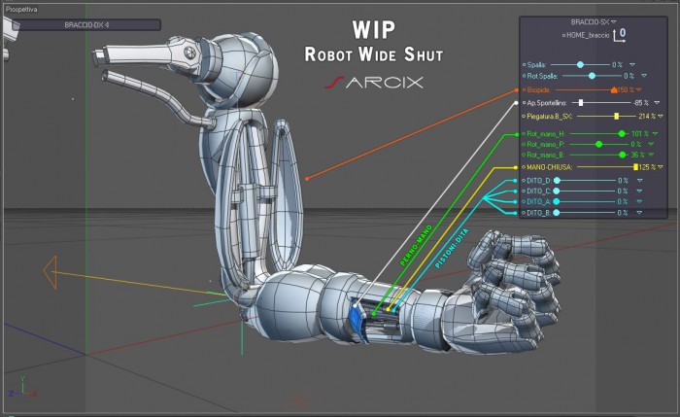Screen dimensions: 680x417
Task: Open the dropdown arrow on DITO_C row
Action: (x=639, y=191)
